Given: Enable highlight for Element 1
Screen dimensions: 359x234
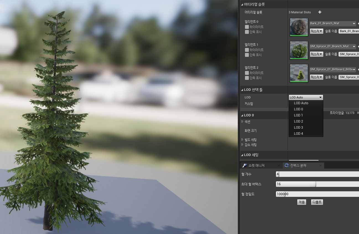Looking at the screenshot, I should coord(247,50).
